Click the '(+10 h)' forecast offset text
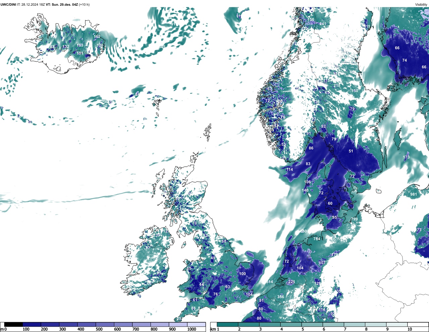Screen dimensions: 429x332 pos(84,5)
